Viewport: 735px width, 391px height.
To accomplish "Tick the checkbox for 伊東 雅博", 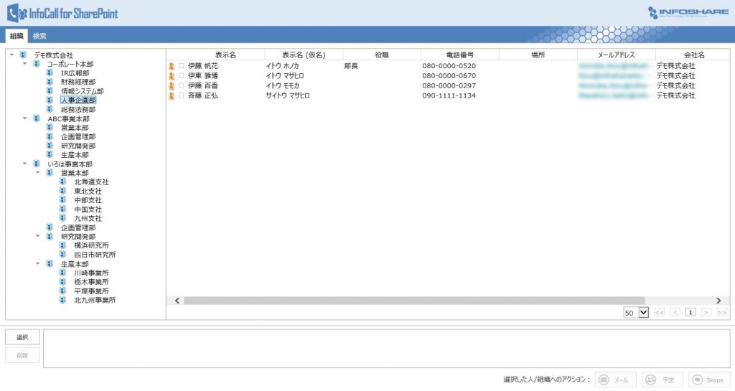I will (x=182, y=76).
